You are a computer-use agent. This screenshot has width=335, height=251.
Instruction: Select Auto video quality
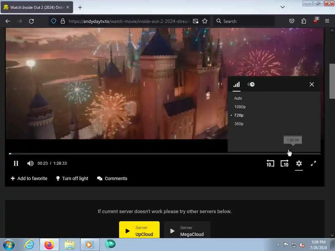tap(238, 98)
